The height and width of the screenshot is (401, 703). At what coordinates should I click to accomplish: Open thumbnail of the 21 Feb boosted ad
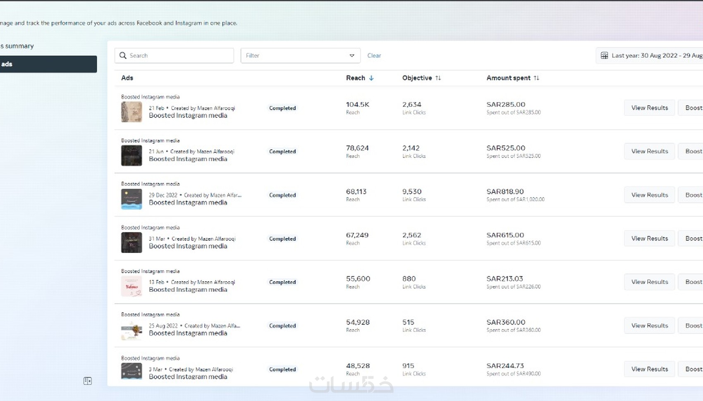132,112
